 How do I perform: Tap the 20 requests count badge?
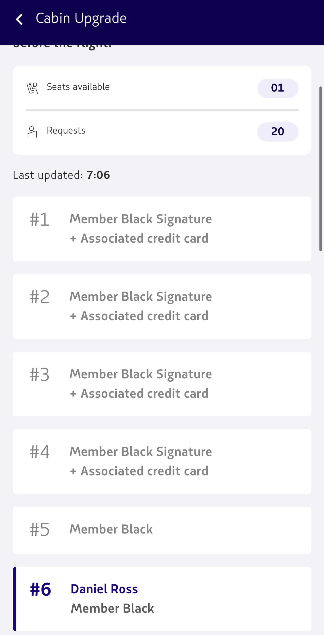[278, 132]
